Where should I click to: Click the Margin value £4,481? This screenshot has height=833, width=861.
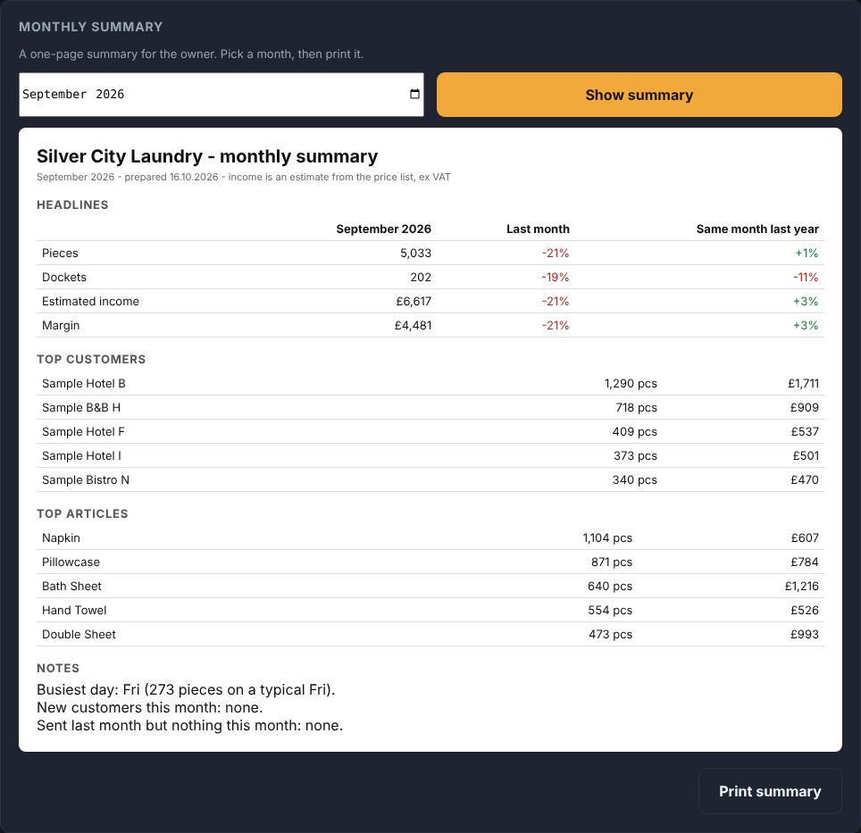tap(413, 325)
